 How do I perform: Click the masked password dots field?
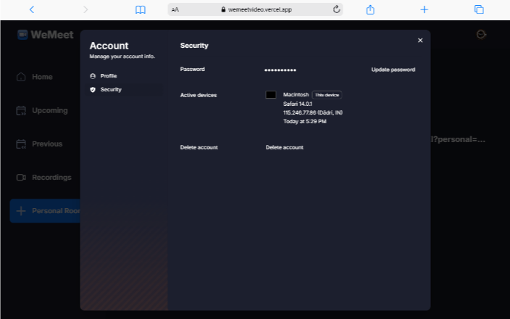click(x=280, y=70)
